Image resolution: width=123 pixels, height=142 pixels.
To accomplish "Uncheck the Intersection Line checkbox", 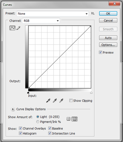I will pyautogui.click(x=50, y=133).
